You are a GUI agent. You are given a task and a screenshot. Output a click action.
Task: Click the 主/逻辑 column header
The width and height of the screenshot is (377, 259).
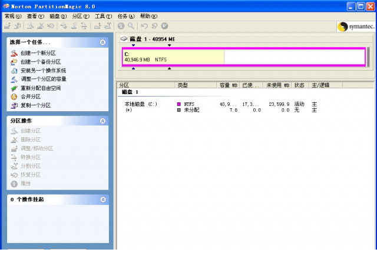(x=326, y=85)
